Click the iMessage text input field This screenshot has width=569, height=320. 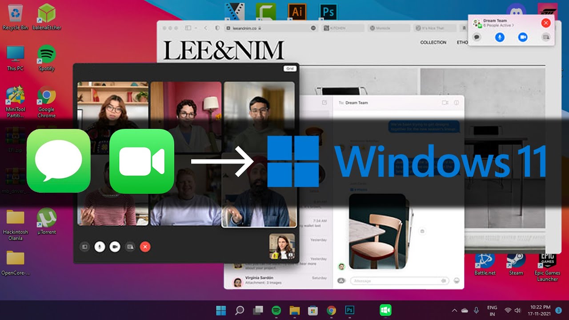[x=399, y=281]
